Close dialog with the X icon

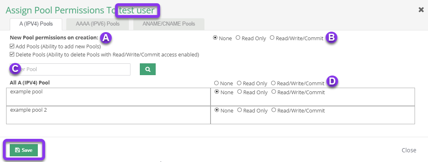point(421,10)
